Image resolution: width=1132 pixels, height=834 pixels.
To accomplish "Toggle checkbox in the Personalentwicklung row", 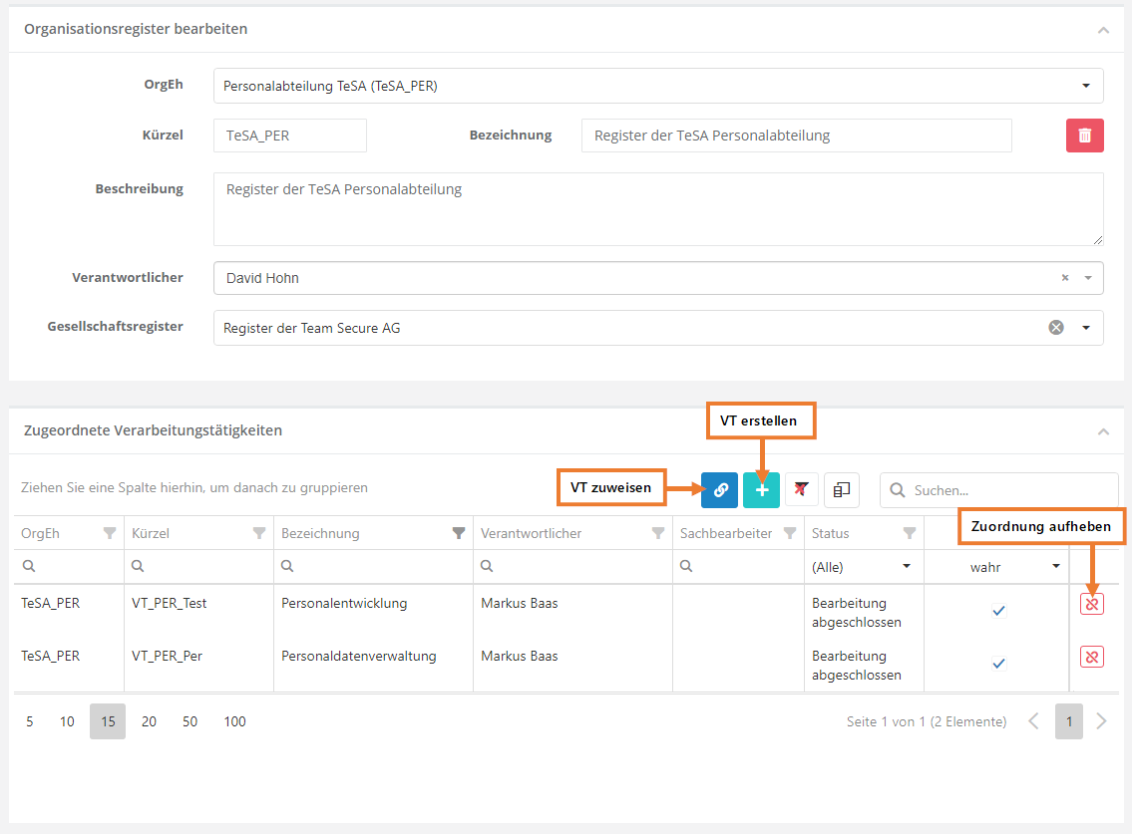I will [x=998, y=611].
